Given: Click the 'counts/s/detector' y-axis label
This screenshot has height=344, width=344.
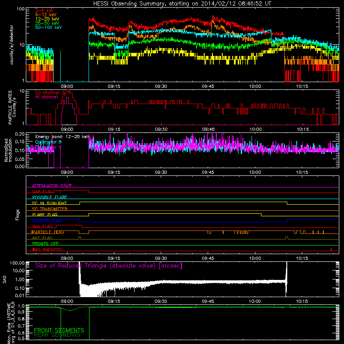Looking at the screenshot, I should 12,45.
